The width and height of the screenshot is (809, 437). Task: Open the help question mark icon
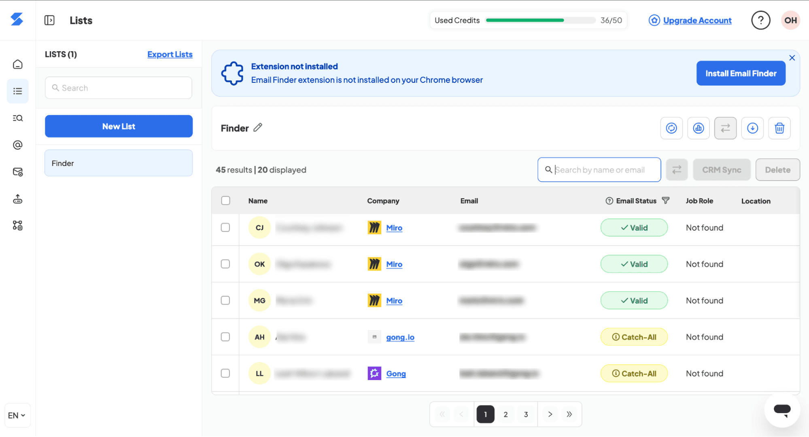pyautogui.click(x=761, y=20)
